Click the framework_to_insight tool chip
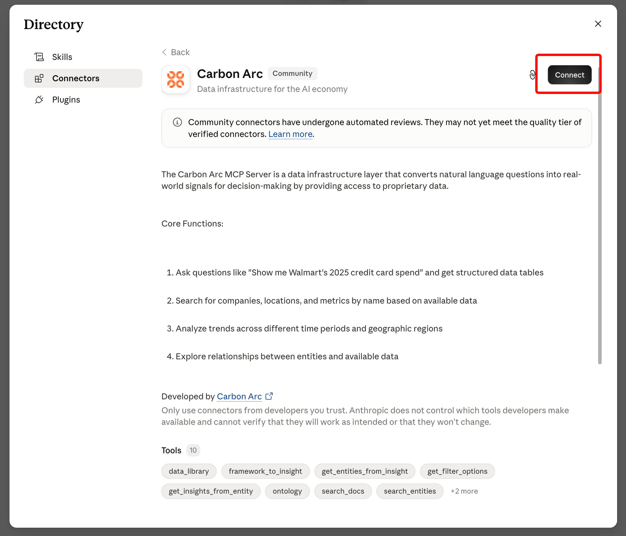This screenshot has height=536, width=626. [265, 471]
